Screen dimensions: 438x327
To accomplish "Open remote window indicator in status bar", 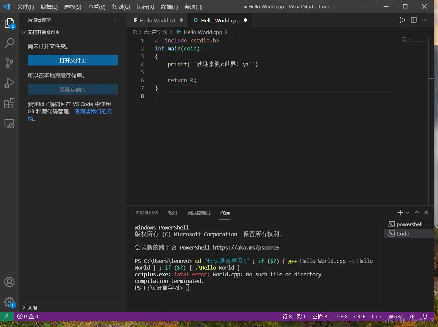I will pyautogui.click(x=7, y=316).
